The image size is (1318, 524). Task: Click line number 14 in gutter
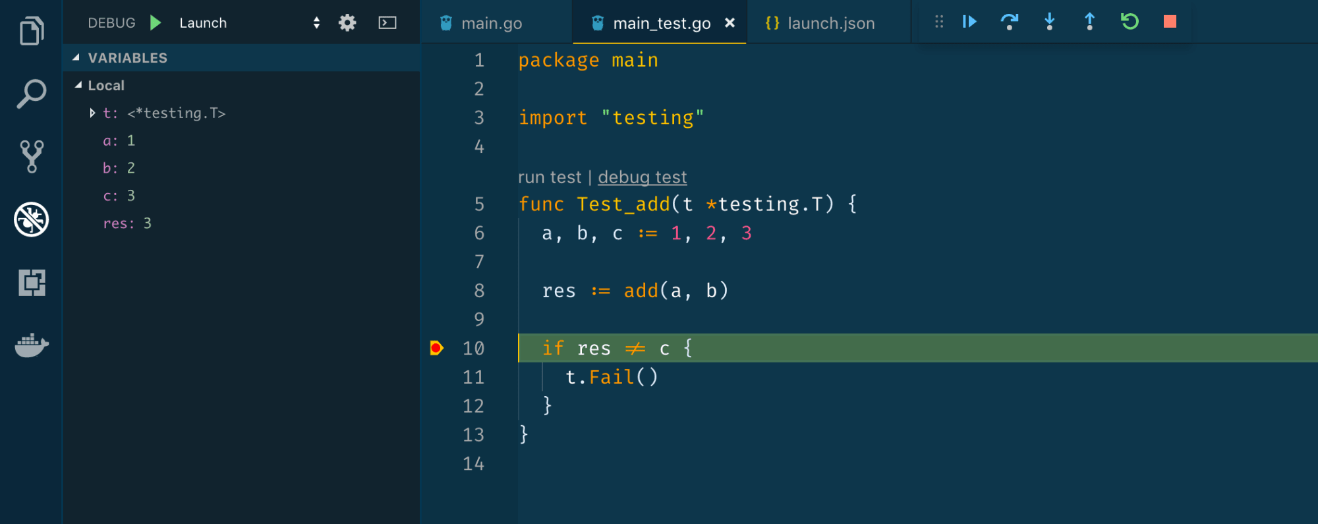point(473,463)
